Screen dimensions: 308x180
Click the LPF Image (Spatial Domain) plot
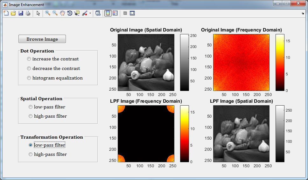click(241, 134)
